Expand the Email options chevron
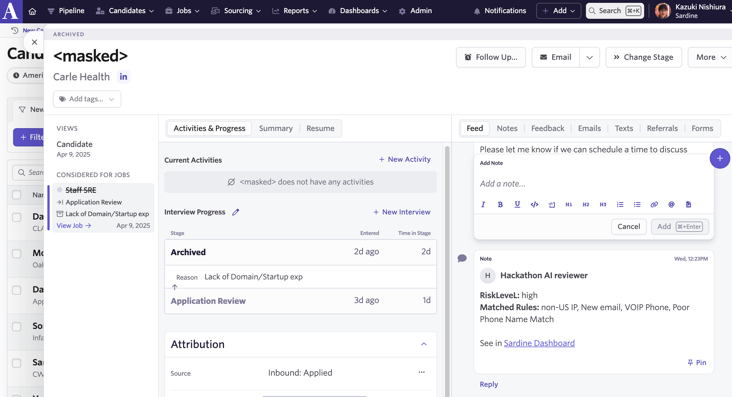732x397 pixels. pyautogui.click(x=589, y=57)
